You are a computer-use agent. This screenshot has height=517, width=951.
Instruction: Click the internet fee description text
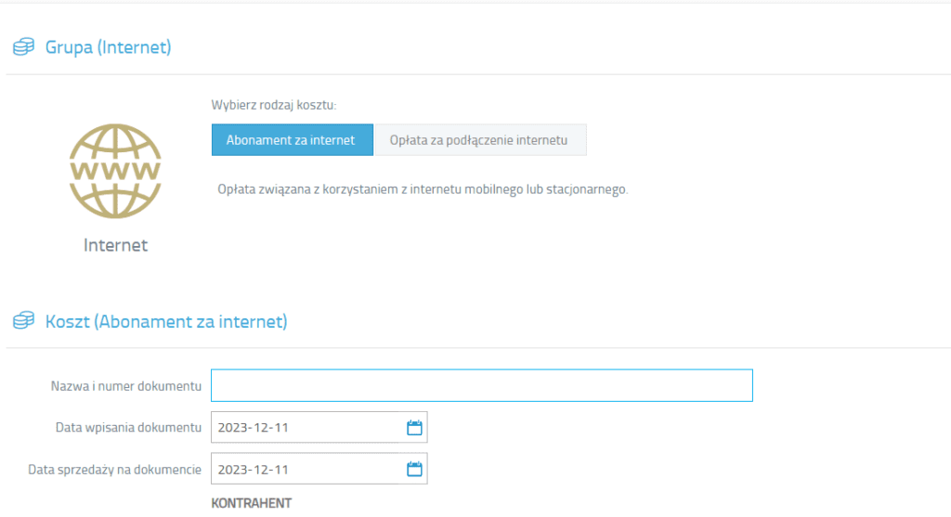coord(423,188)
